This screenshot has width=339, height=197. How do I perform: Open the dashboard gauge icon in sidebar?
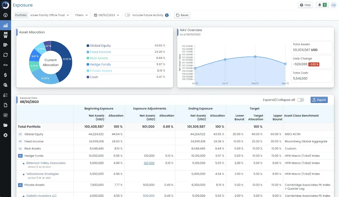(x=5, y=15)
